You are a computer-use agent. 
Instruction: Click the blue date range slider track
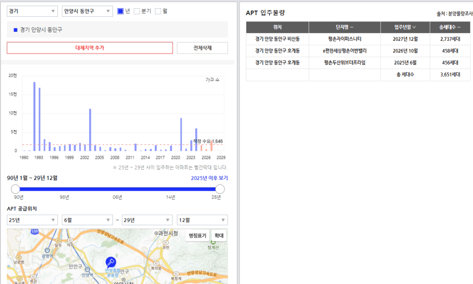click(x=118, y=189)
